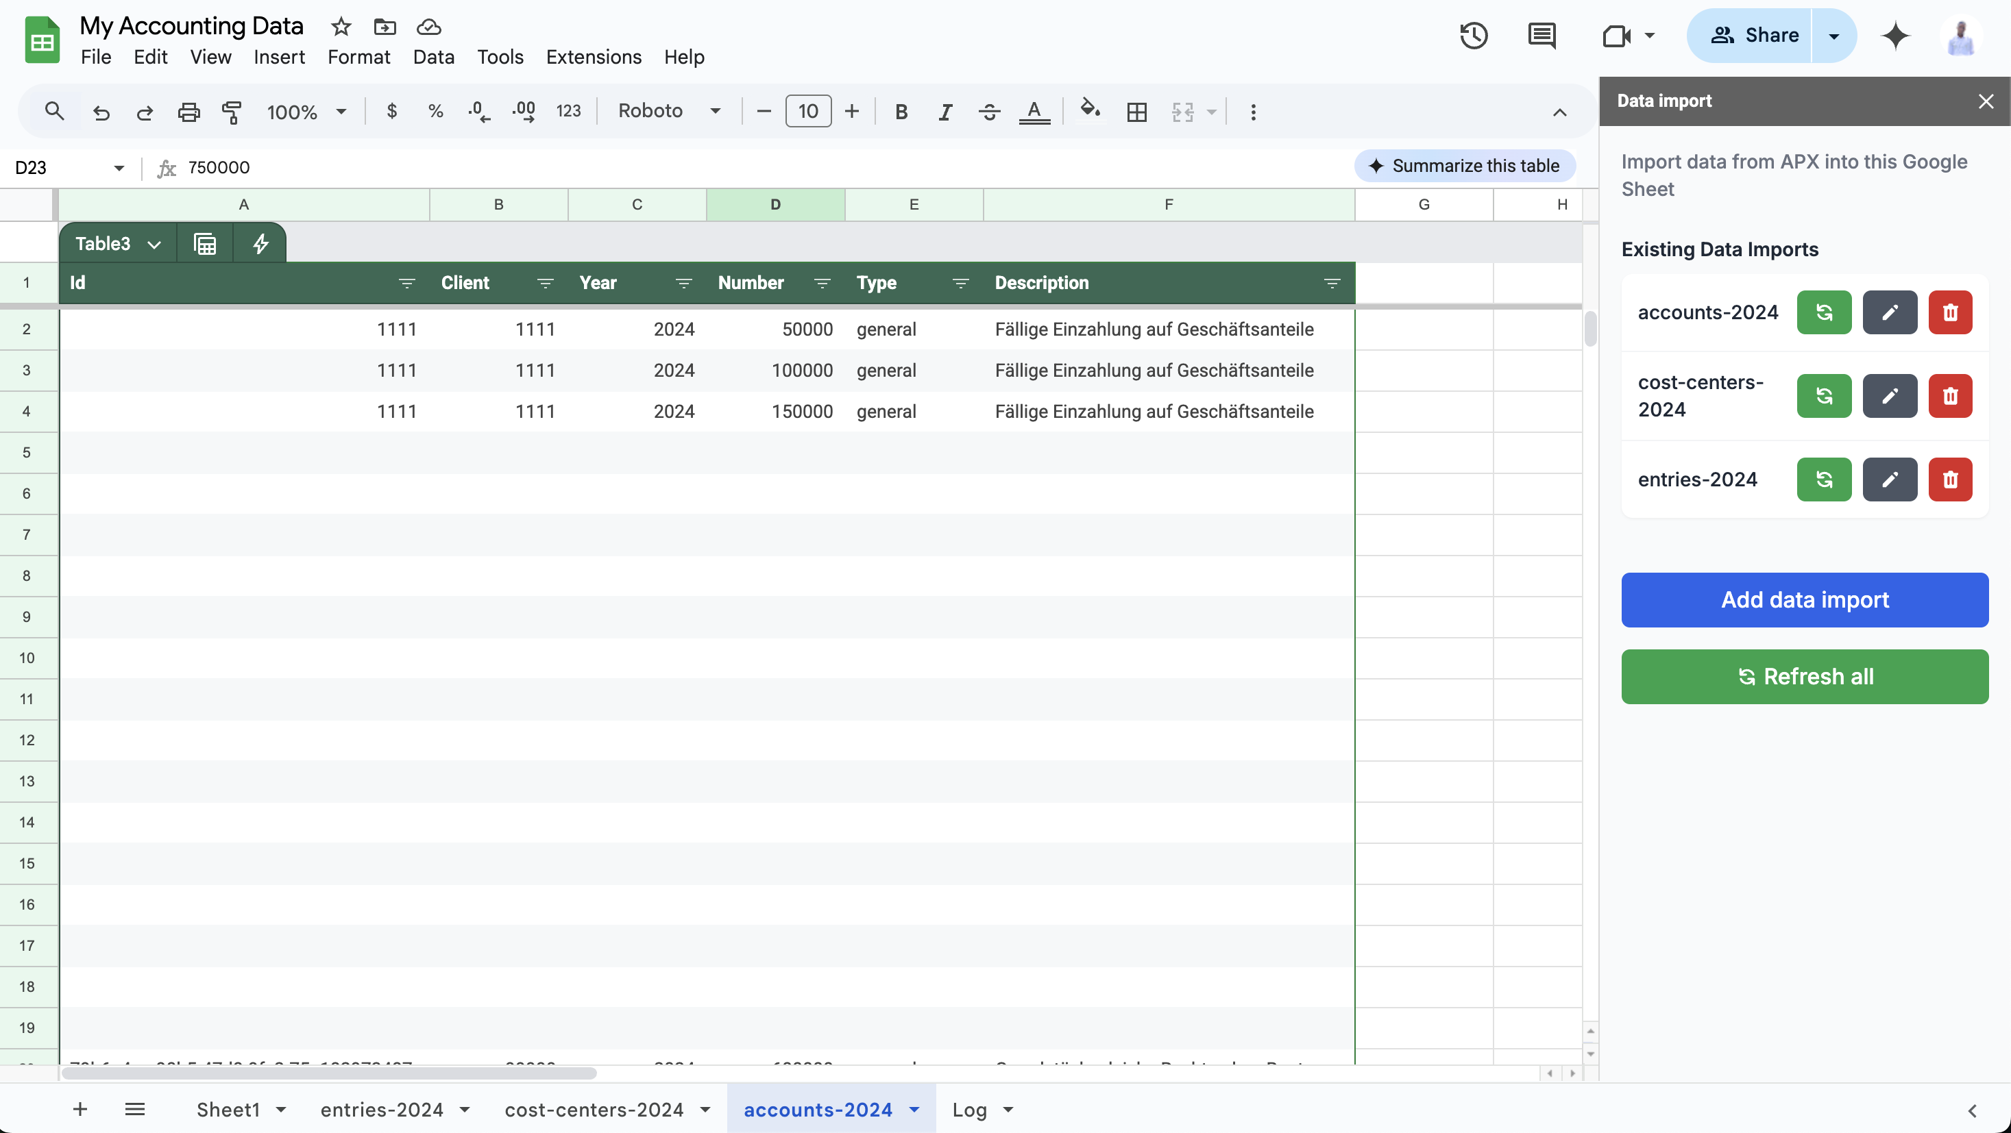Open the comments panel

tap(1541, 35)
